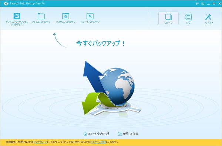The height and width of the screenshot is (146, 222).
Task: View the Log (ログ) panel
Action: 188,19
